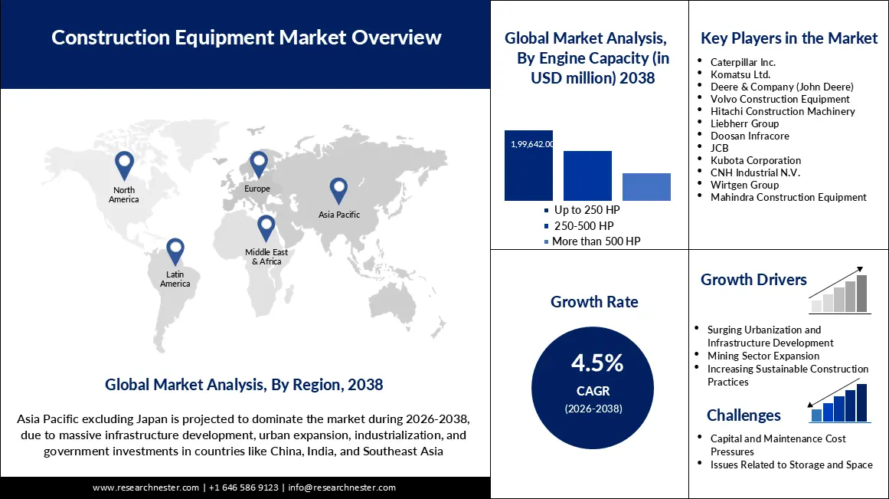The width and height of the screenshot is (889, 499).
Task: Select Wirtgen Group entry
Action: click(x=744, y=185)
